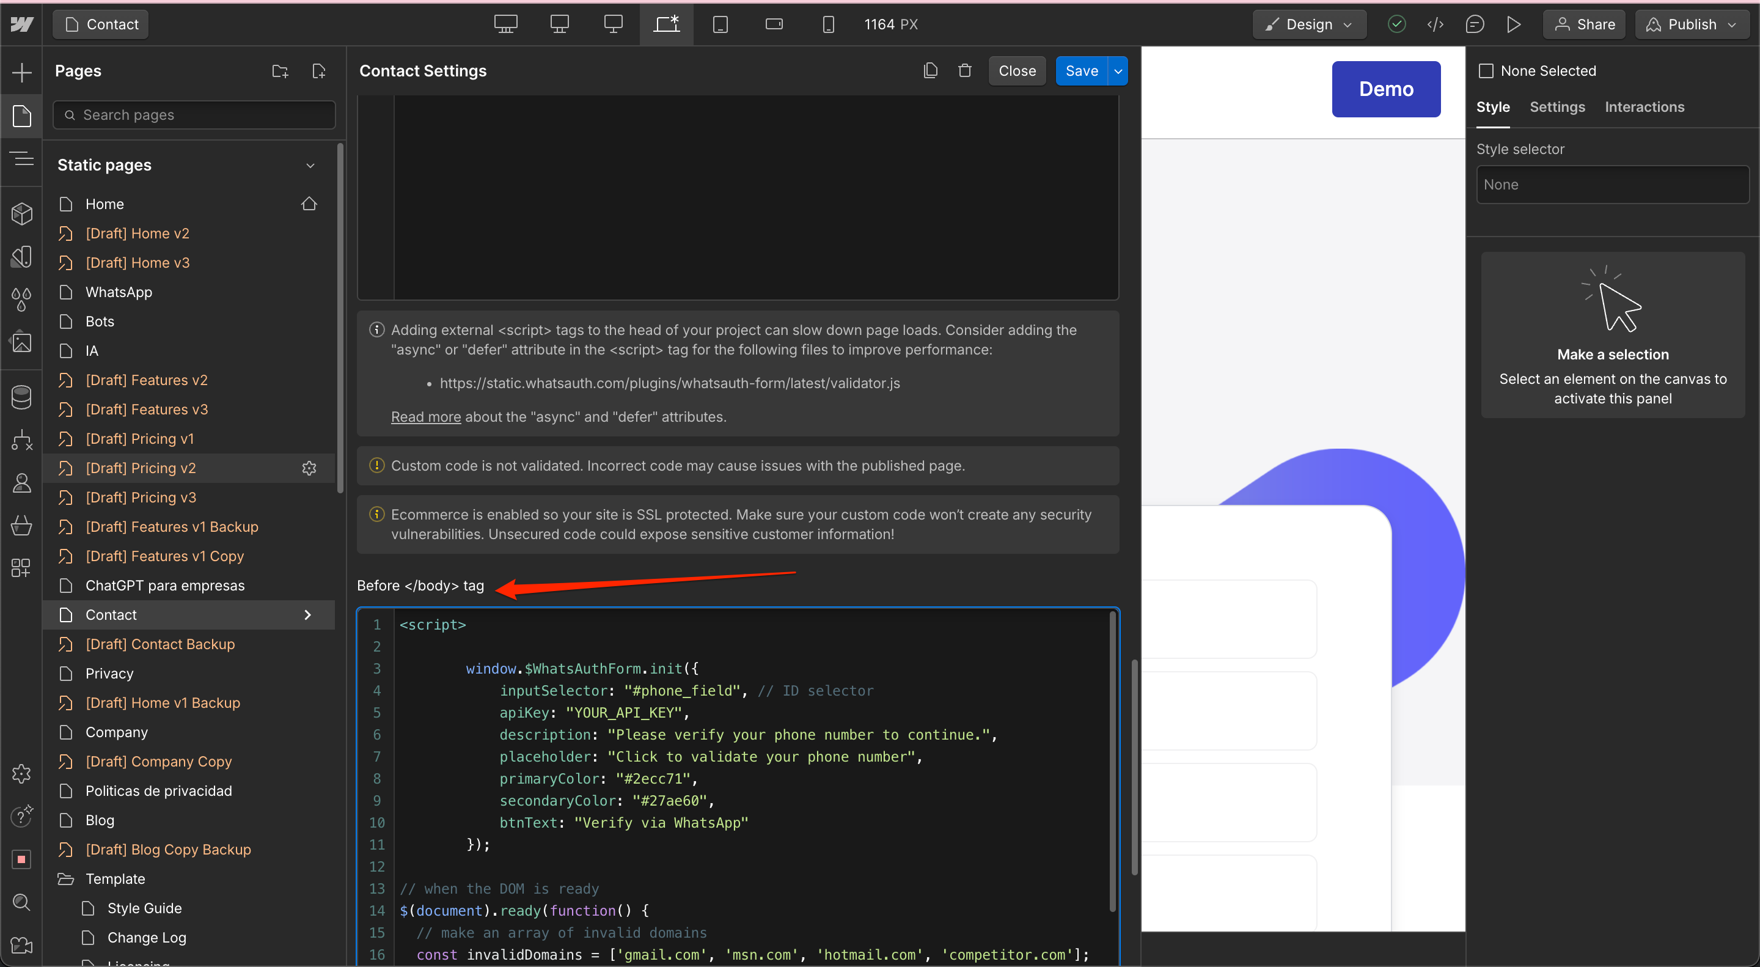Click the Share button
Screen dimensions: 1760x967
click(x=1585, y=24)
